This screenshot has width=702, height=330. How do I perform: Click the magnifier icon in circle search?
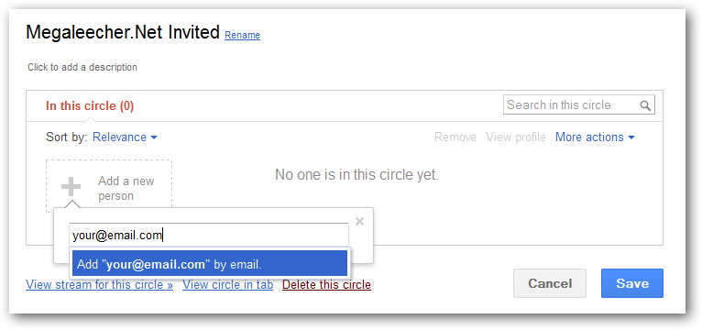[644, 105]
